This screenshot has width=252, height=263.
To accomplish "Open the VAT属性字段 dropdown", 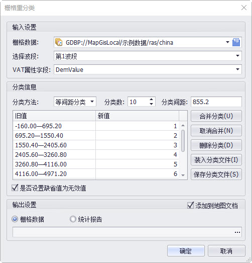I will pyautogui.click(x=237, y=69).
